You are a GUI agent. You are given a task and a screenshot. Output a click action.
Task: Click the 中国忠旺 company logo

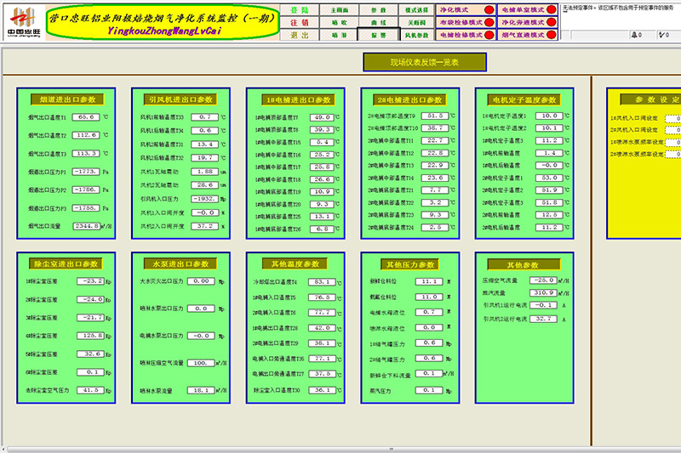click(x=21, y=21)
